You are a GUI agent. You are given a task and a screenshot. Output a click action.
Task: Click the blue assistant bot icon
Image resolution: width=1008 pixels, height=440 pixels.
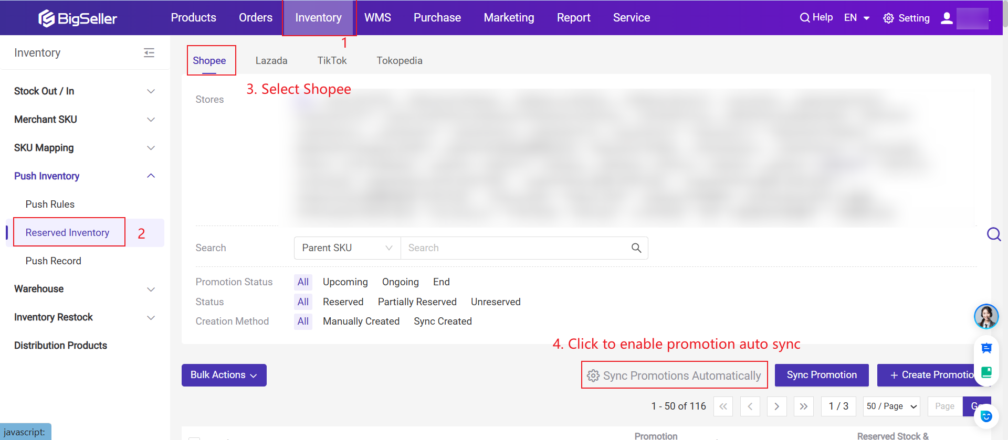click(986, 416)
